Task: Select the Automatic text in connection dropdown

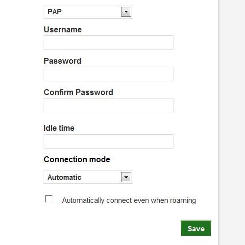Action: coord(64,177)
